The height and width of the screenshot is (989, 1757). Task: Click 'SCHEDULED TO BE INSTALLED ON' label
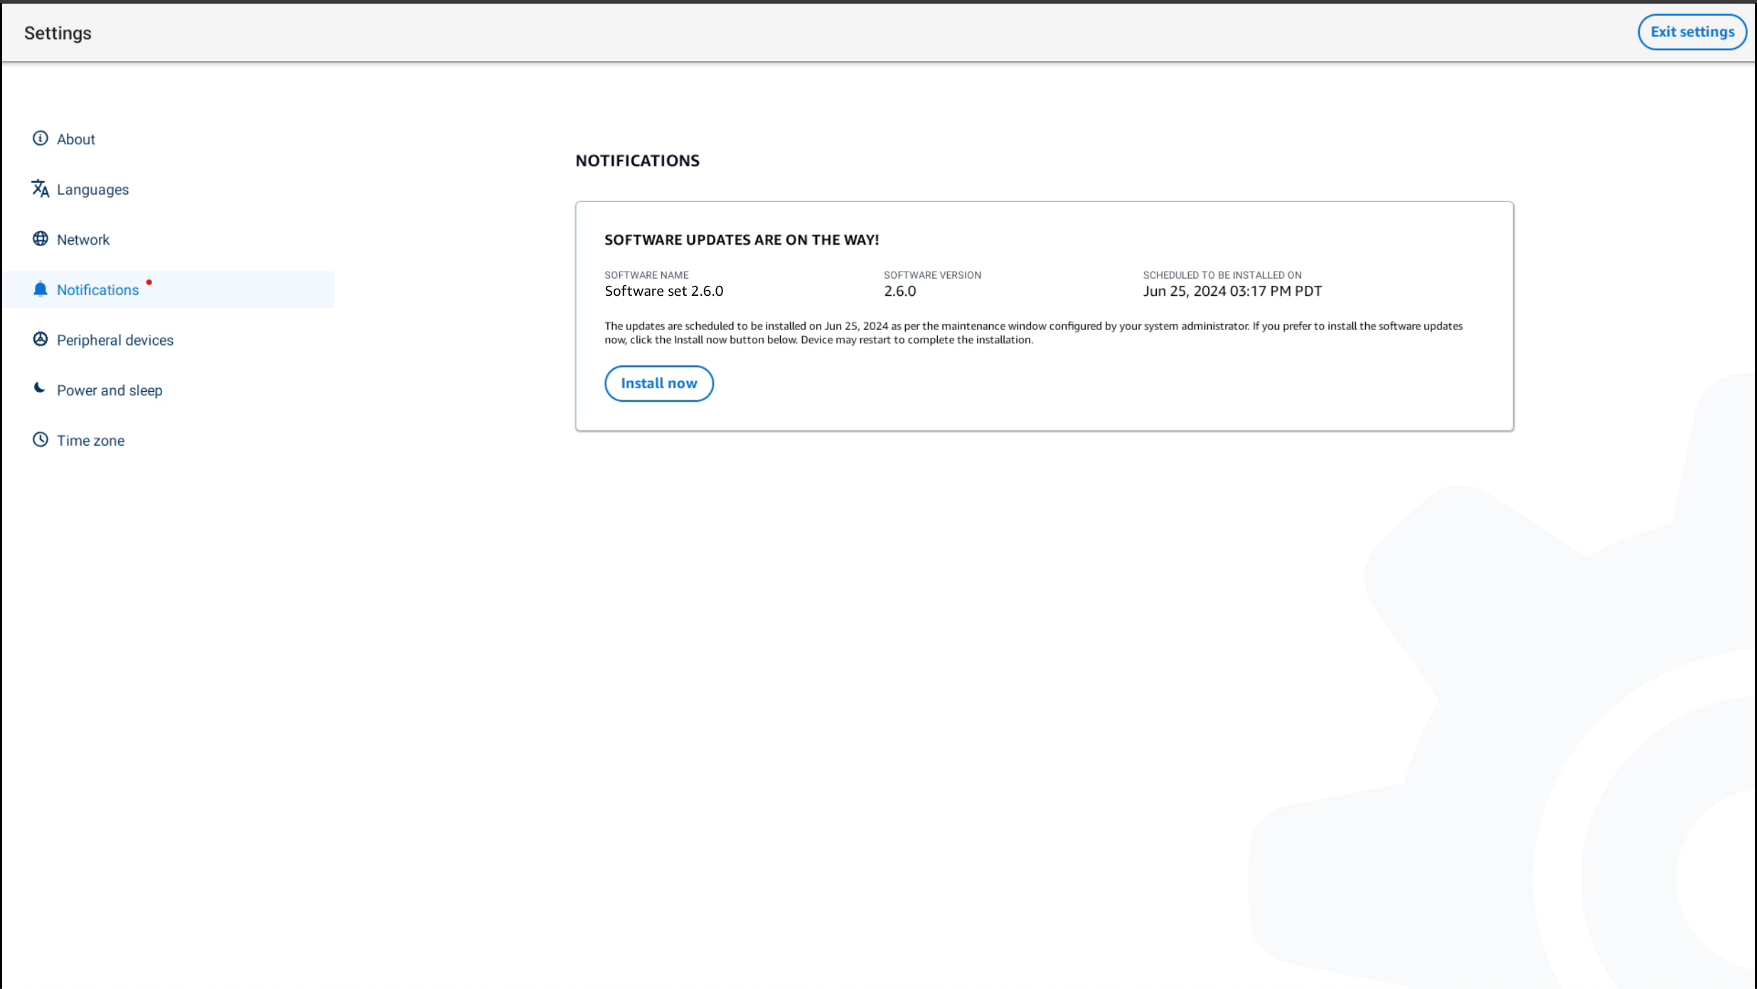pos(1222,275)
